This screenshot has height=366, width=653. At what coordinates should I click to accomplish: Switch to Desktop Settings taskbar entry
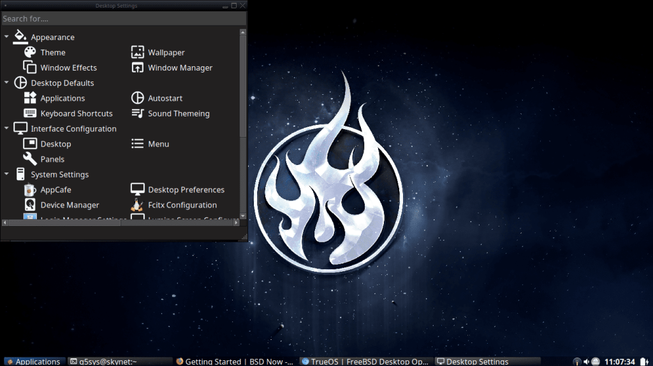coord(487,362)
